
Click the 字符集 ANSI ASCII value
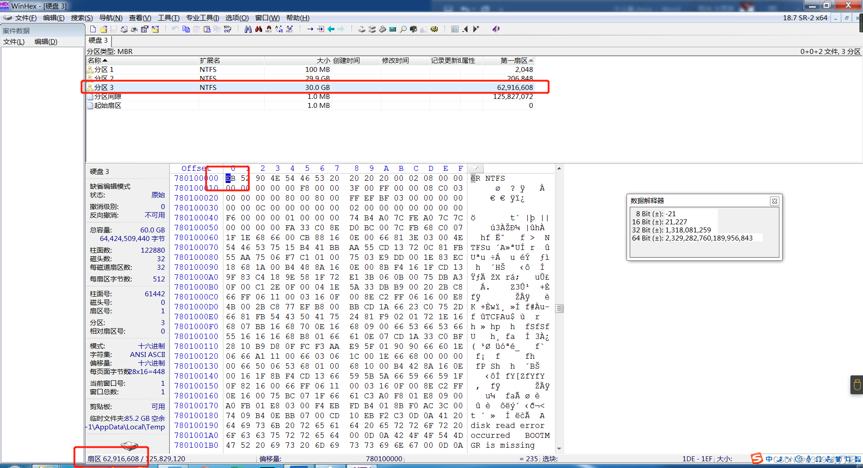pos(147,355)
